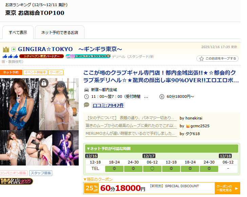247x197 pixels.
Task: Click the star icon on このお店をキープする
Action: pyautogui.click(x=201, y=59)
